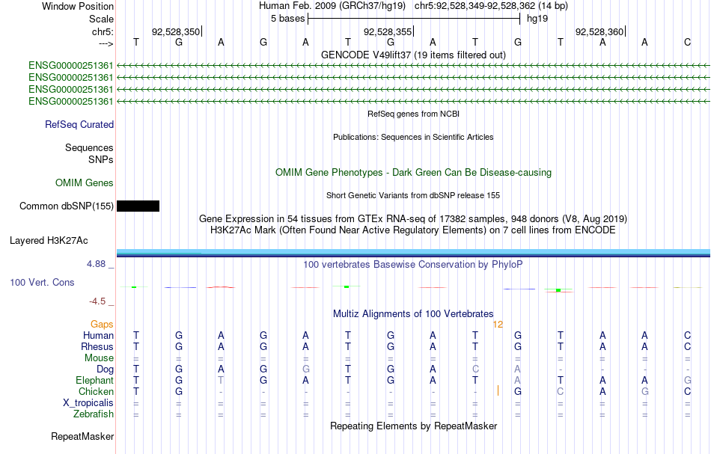
Task: Click the '5 bases' scale text
Action: [x=288, y=19]
